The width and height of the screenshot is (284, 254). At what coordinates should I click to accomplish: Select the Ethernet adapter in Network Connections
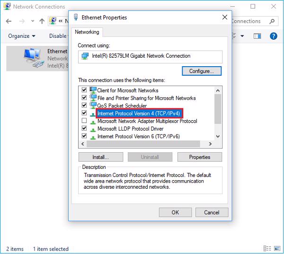click(37, 58)
